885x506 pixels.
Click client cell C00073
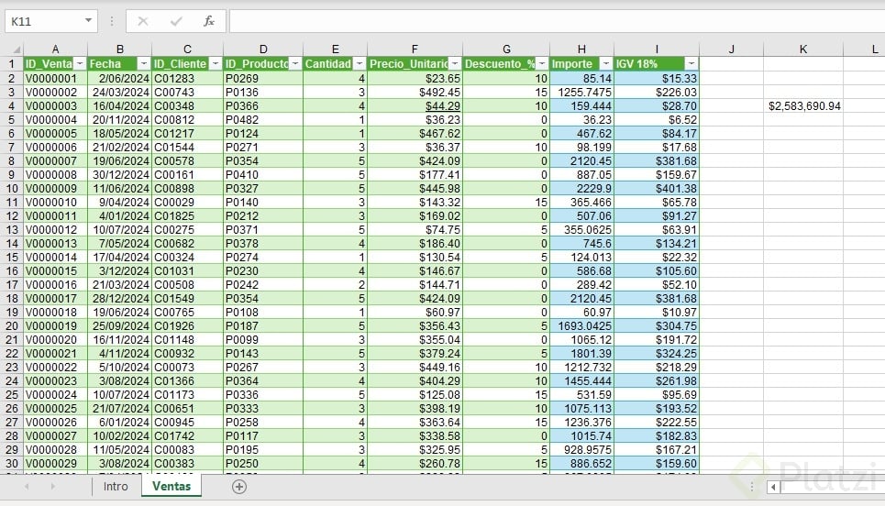click(187, 368)
